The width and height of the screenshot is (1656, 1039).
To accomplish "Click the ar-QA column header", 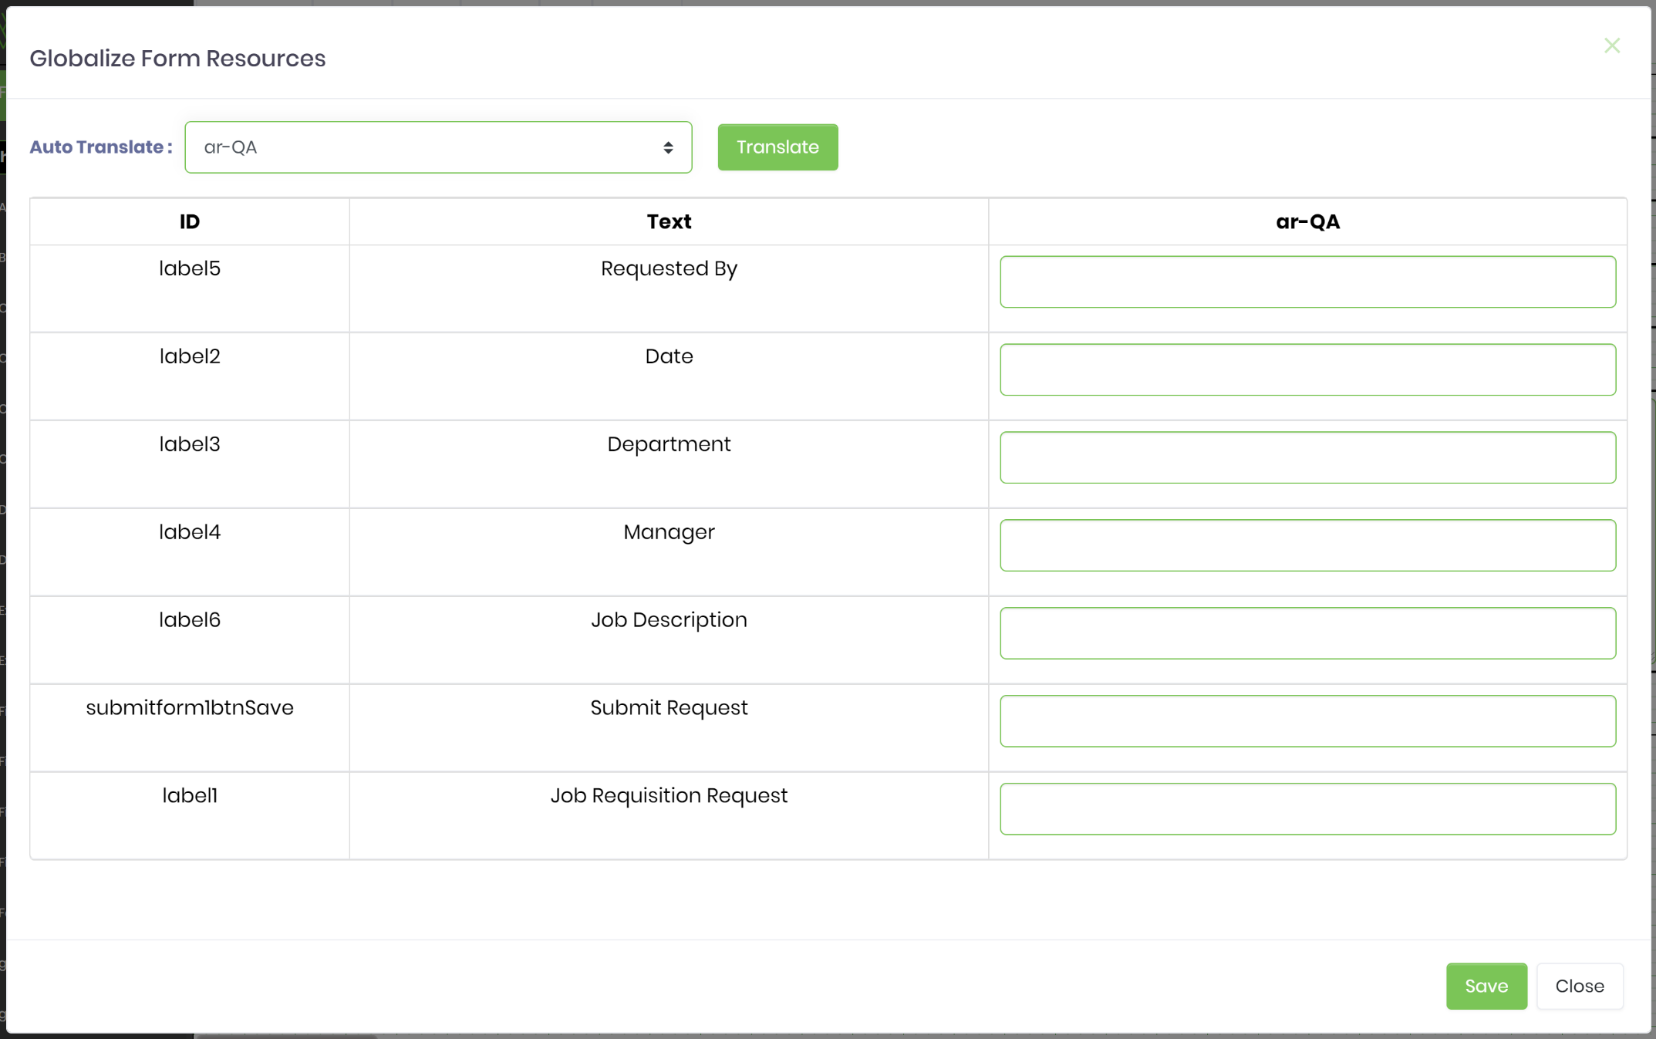I will [x=1307, y=221].
